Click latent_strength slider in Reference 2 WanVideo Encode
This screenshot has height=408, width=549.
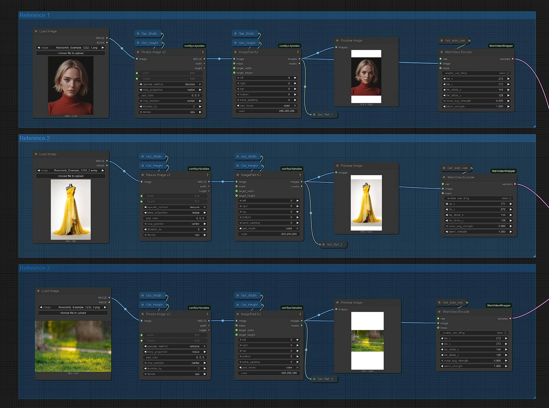click(478, 232)
